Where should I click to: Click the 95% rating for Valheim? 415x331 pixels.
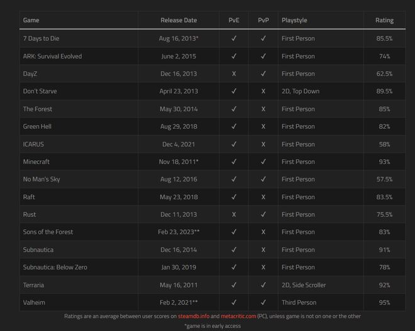[384, 303]
